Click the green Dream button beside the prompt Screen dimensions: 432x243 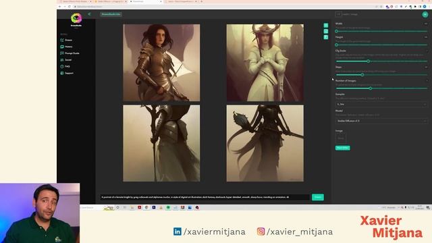click(318, 197)
